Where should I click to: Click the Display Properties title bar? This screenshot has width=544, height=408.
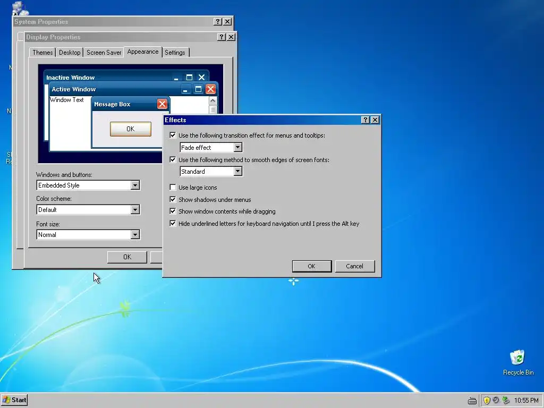coord(121,37)
